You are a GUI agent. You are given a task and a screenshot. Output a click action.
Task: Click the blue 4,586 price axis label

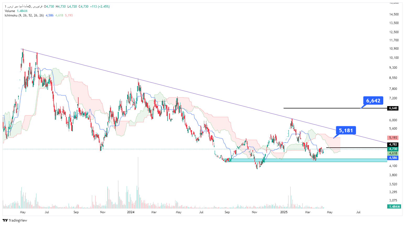[x=393, y=158]
